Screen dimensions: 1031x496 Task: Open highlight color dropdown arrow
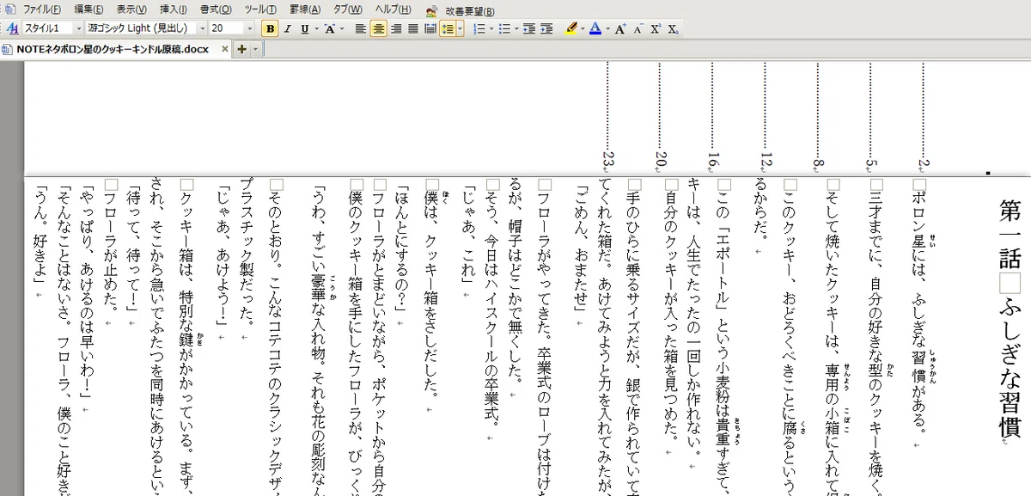click(x=583, y=28)
